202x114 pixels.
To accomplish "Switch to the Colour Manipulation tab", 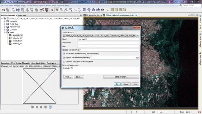I will click(x=23, y=63).
